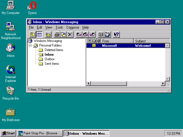Click the unread envelope icon of Microsoft message
Screen dimensions: 183x137
tap(94, 46)
